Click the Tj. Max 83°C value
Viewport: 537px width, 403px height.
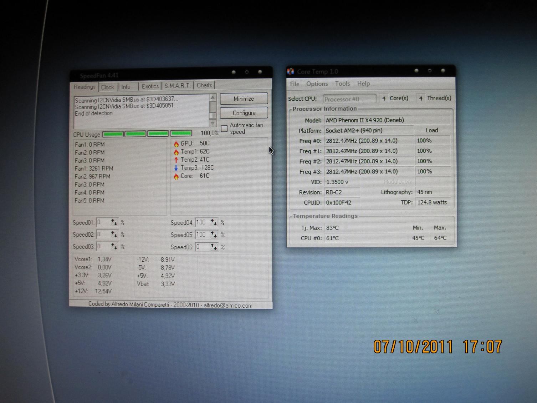coord(365,228)
